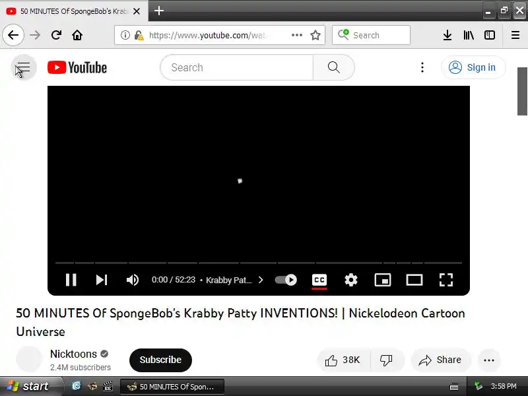The image size is (528, 396).
Task: Expand the Krabby Pat... chapter list
Action: pos(235,280)
